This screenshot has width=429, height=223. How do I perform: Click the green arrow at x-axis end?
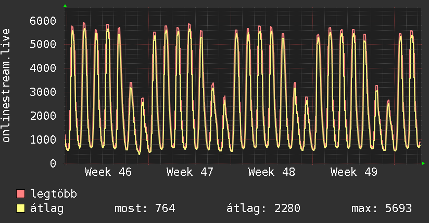point(423,163)
